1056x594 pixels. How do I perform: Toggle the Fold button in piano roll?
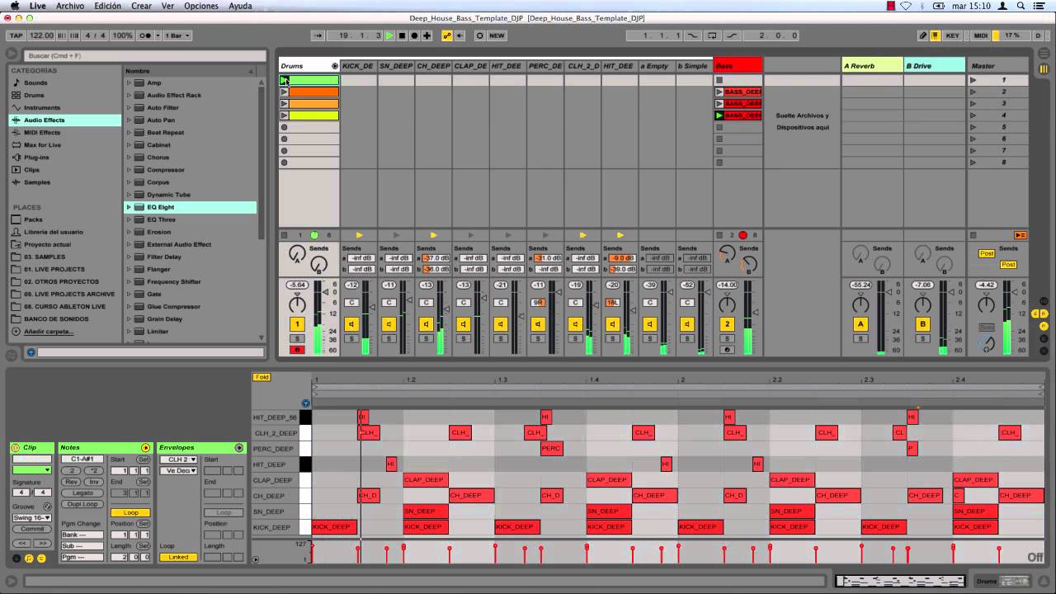[262, 377]
